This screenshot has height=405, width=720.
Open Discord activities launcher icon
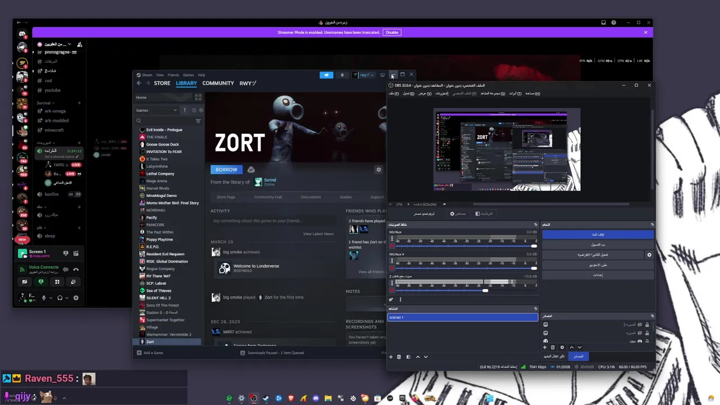click(57, 282)
